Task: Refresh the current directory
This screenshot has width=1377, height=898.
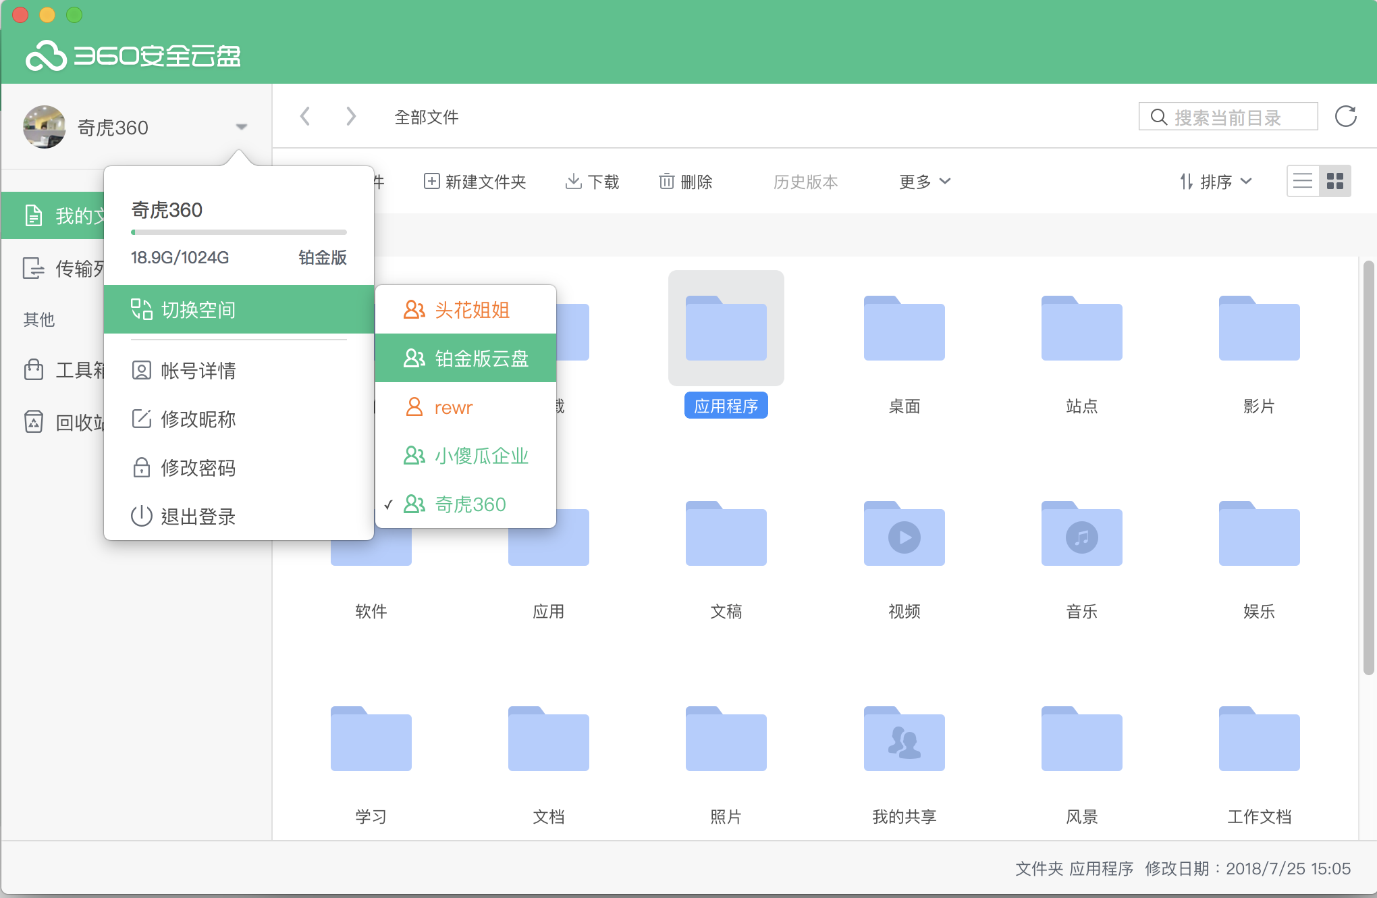Action: click(x=1345, y=116)
